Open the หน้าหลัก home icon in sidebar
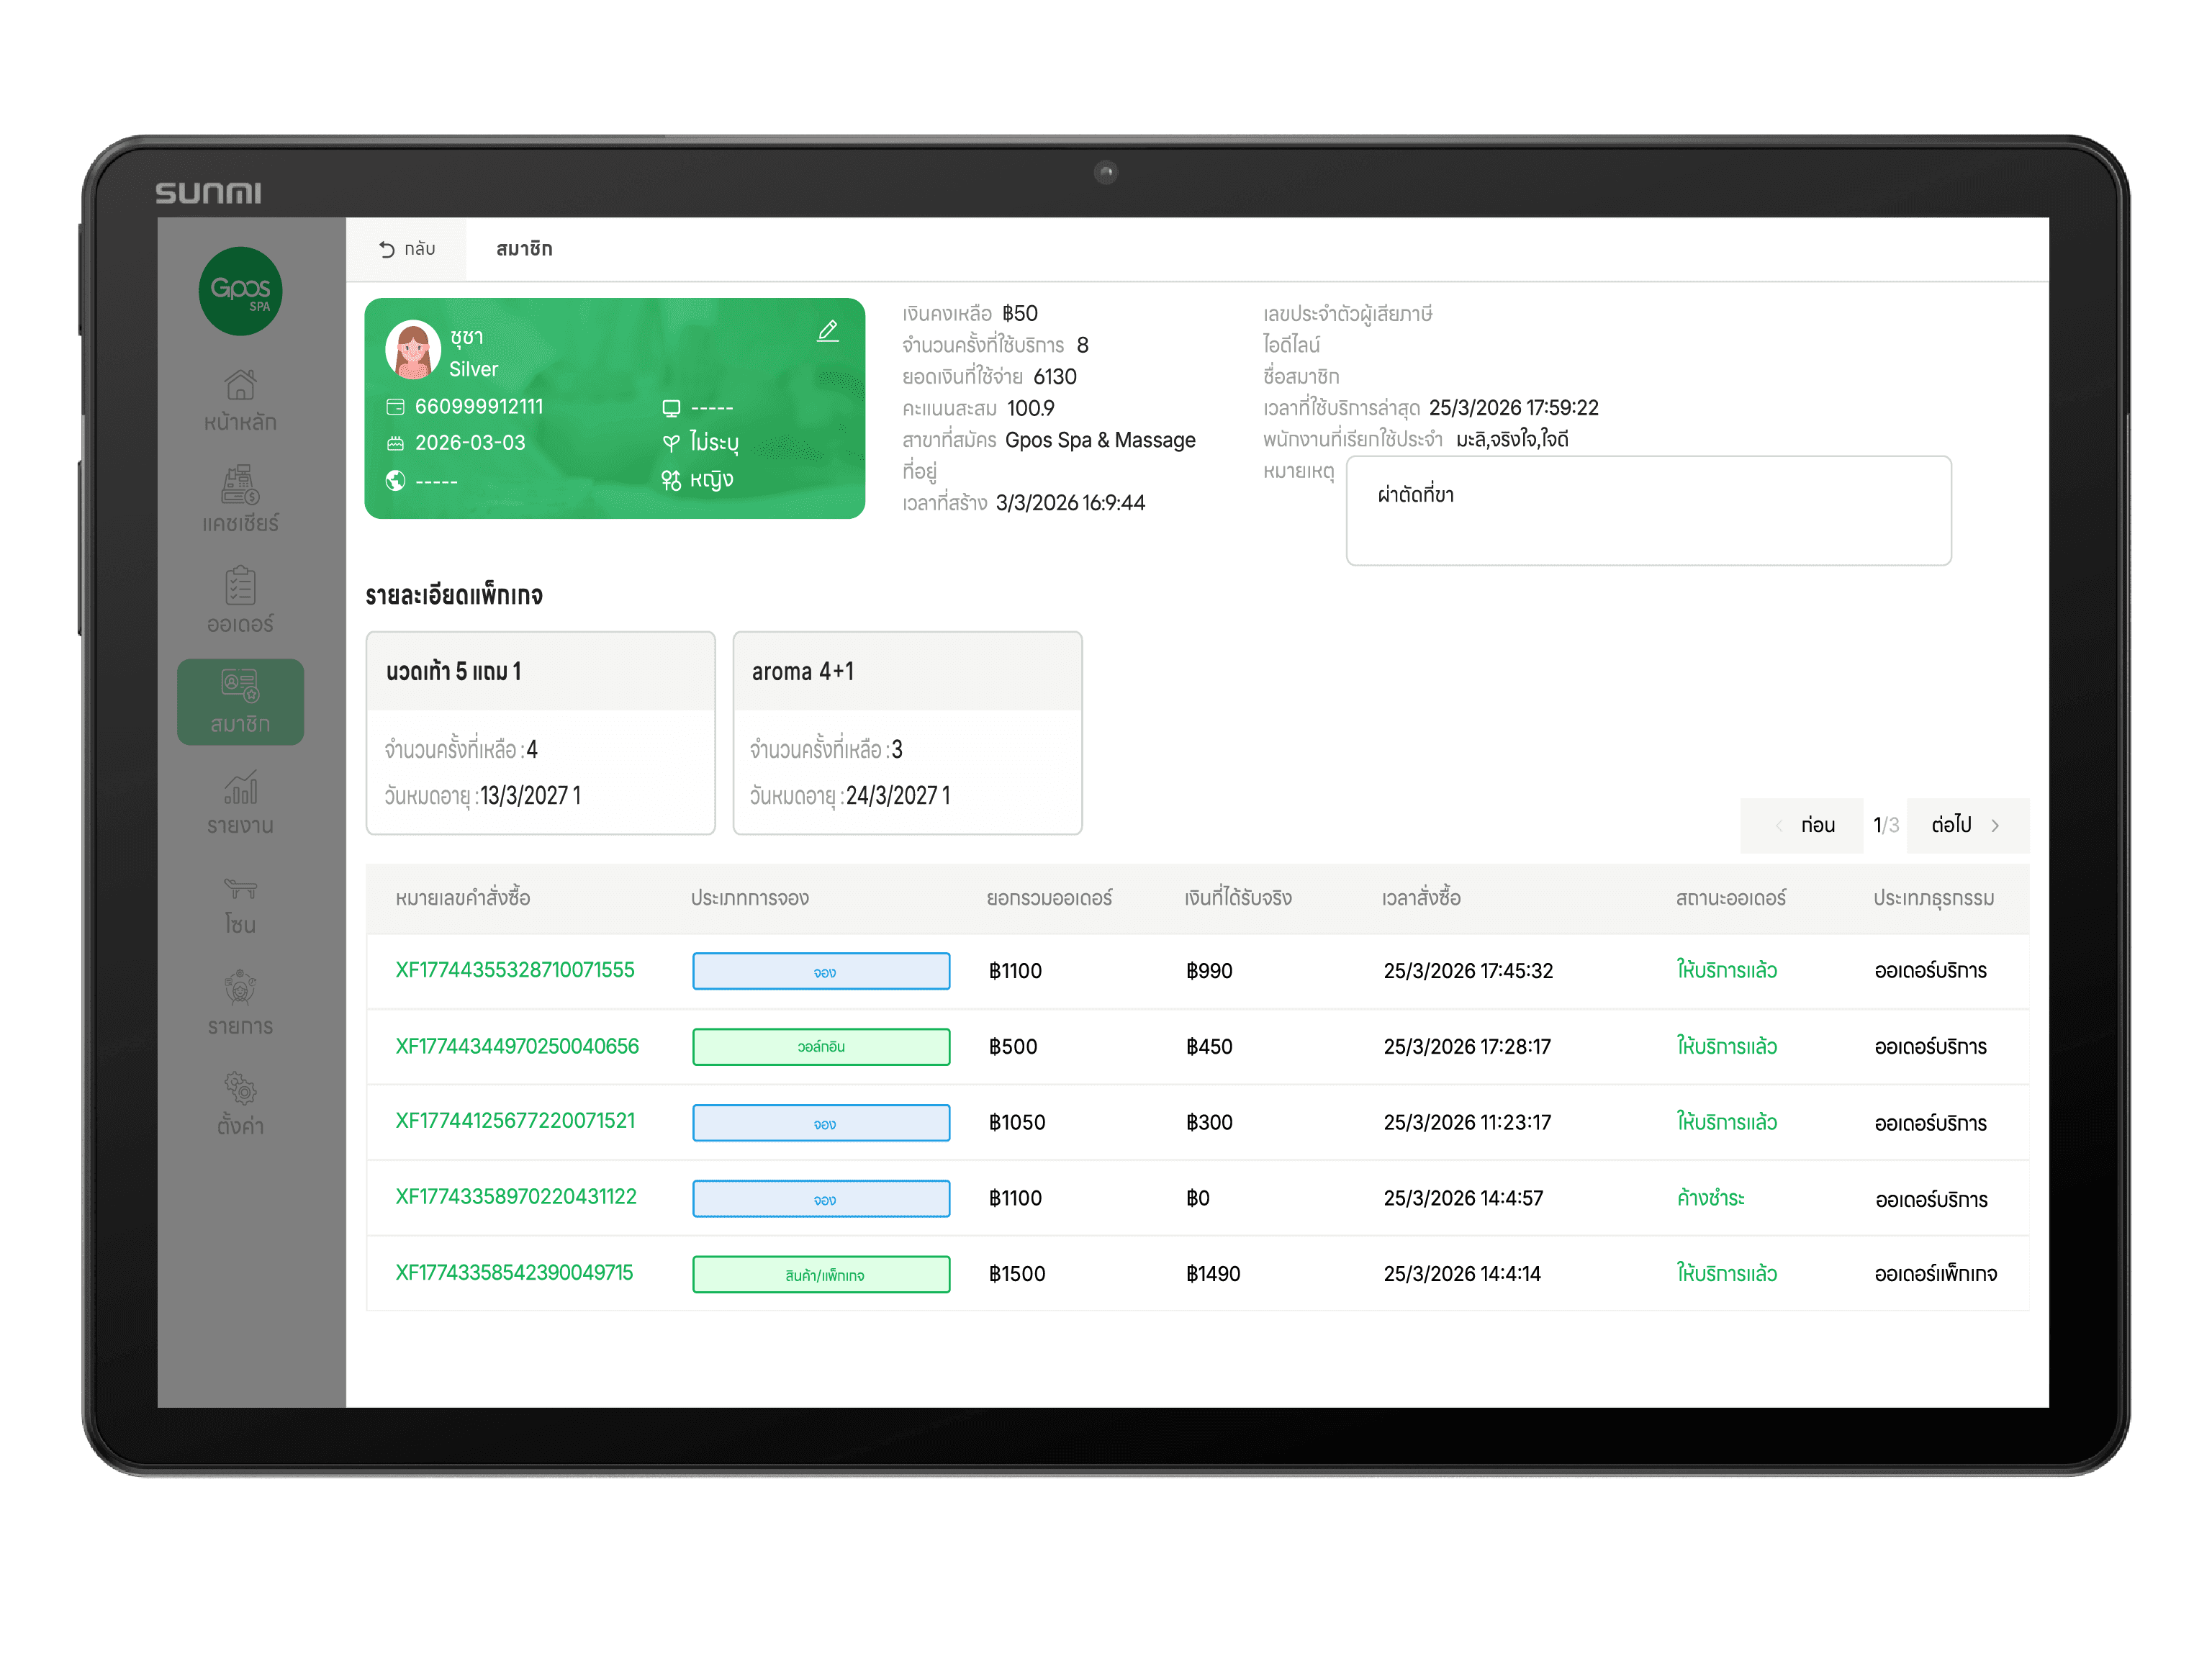2212x1659 pixels. pos(240,399)
